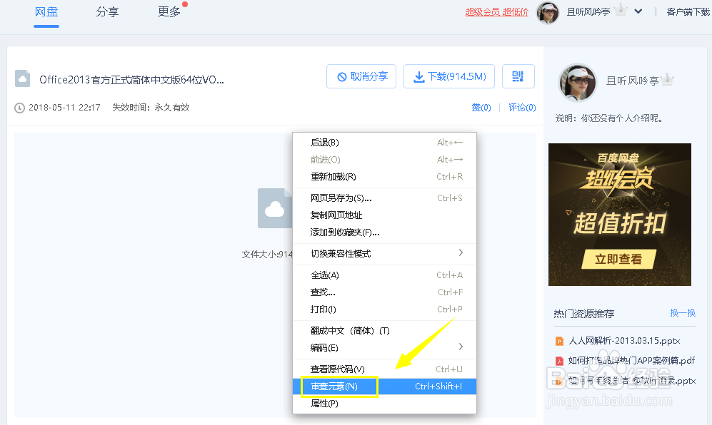Select 网页另存为(S)... menu entry
The height and width of the screenshot is (425, 712).
(384, 198)
